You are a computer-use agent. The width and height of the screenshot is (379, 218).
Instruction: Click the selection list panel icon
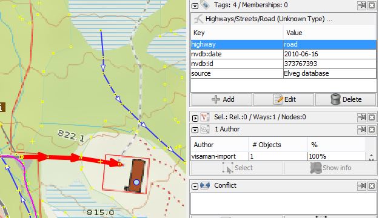click(205, 117)
